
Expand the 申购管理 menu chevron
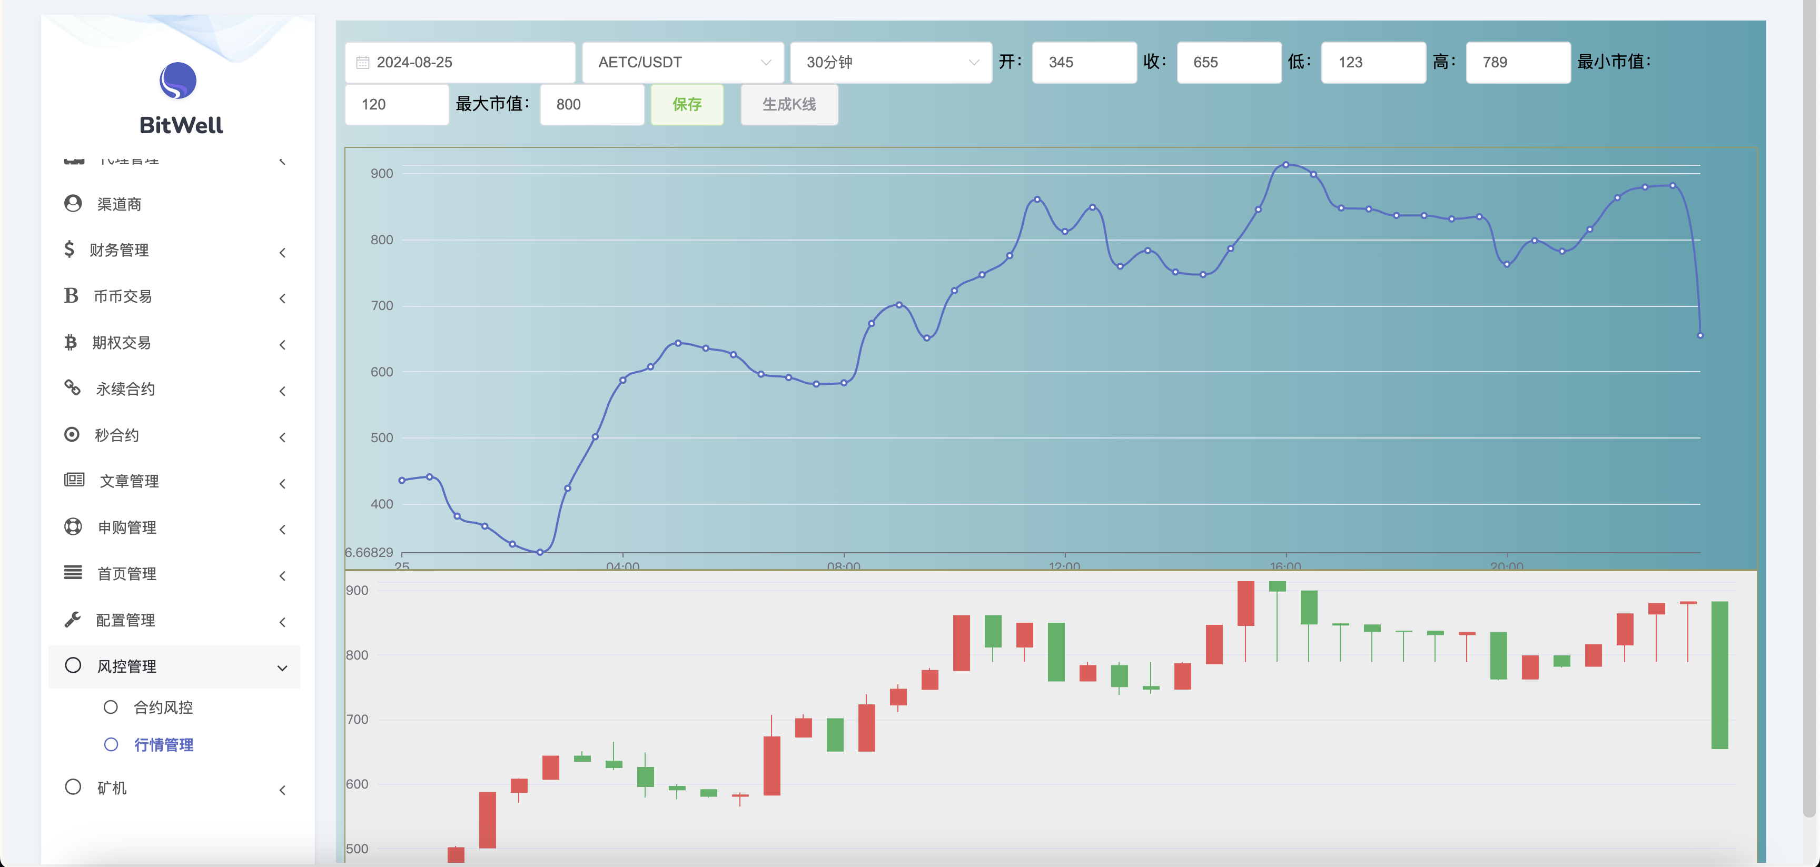click(283, 530)
